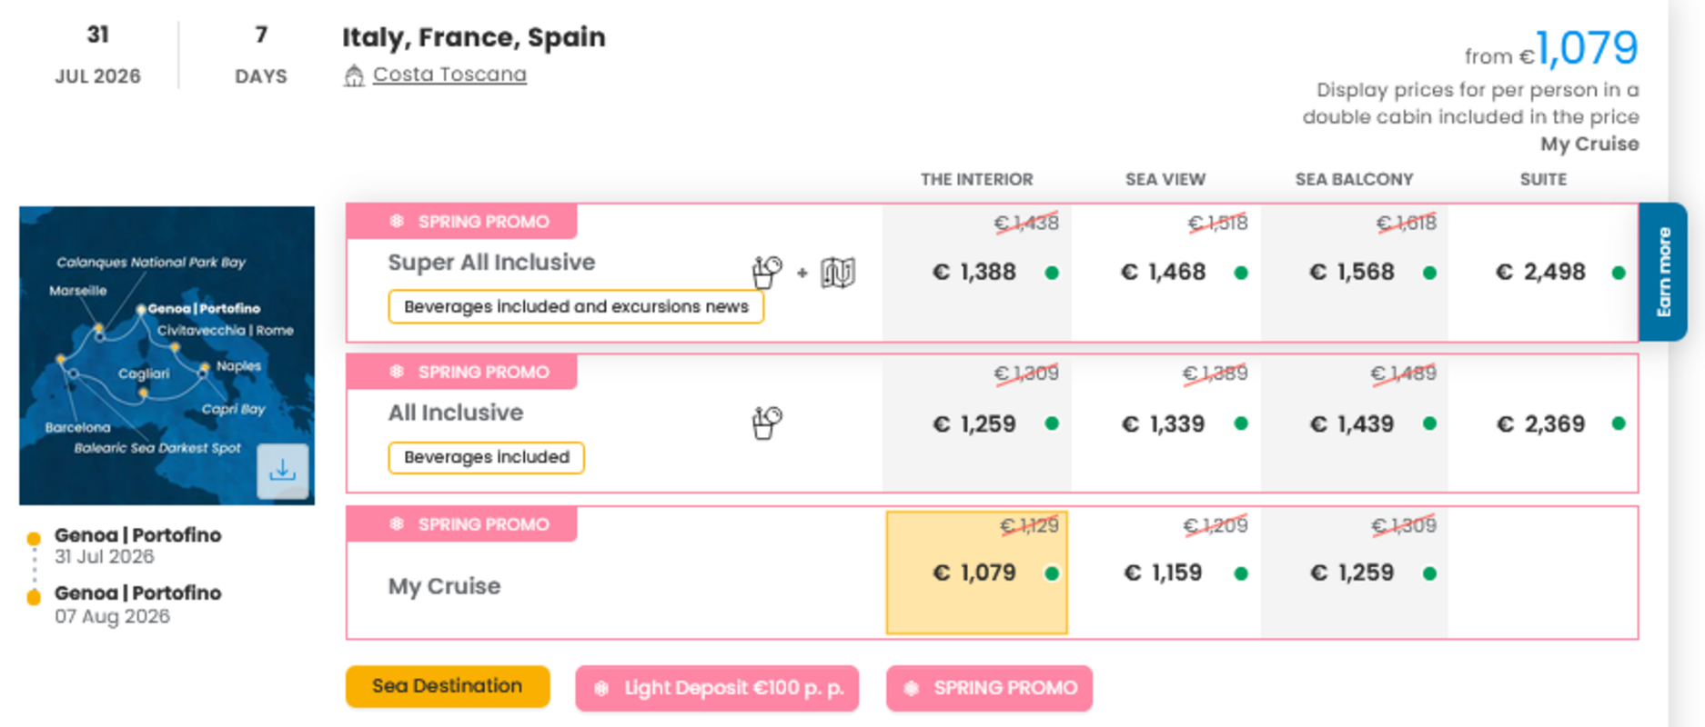Click the Beverages included and excursions news tag
The height and width of the screenshot is (727, 1705).
tap(575, 307)
